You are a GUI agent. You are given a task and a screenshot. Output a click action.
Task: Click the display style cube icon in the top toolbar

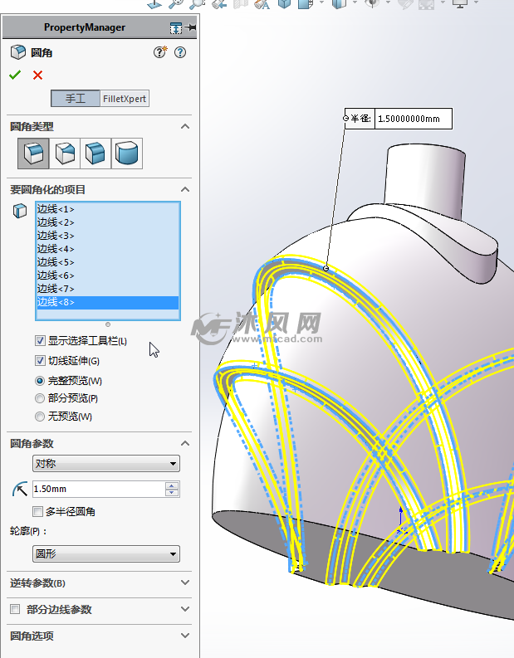tap(339, 4)
